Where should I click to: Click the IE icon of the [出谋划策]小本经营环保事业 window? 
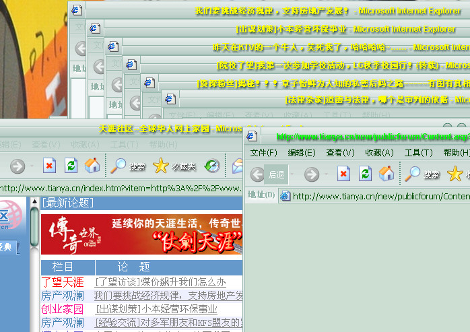[x=95, y=28]
